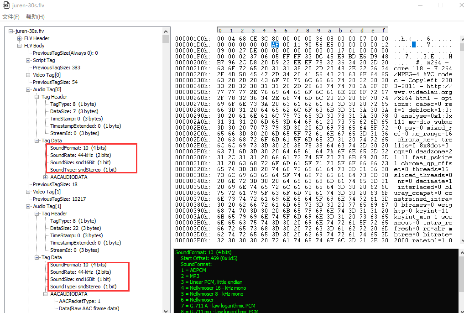Expand the Video Tag[1] node

point(28,192)
